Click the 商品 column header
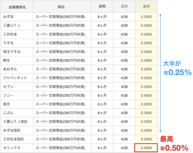 (x=62, y=7)
